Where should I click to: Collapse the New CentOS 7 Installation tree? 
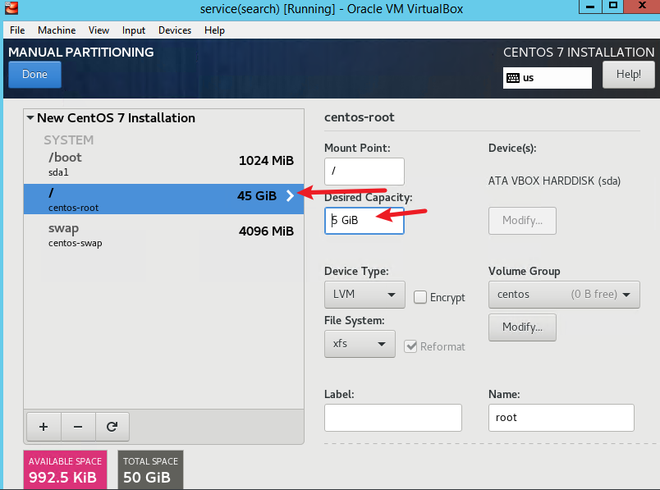click(x=30, y=118)
